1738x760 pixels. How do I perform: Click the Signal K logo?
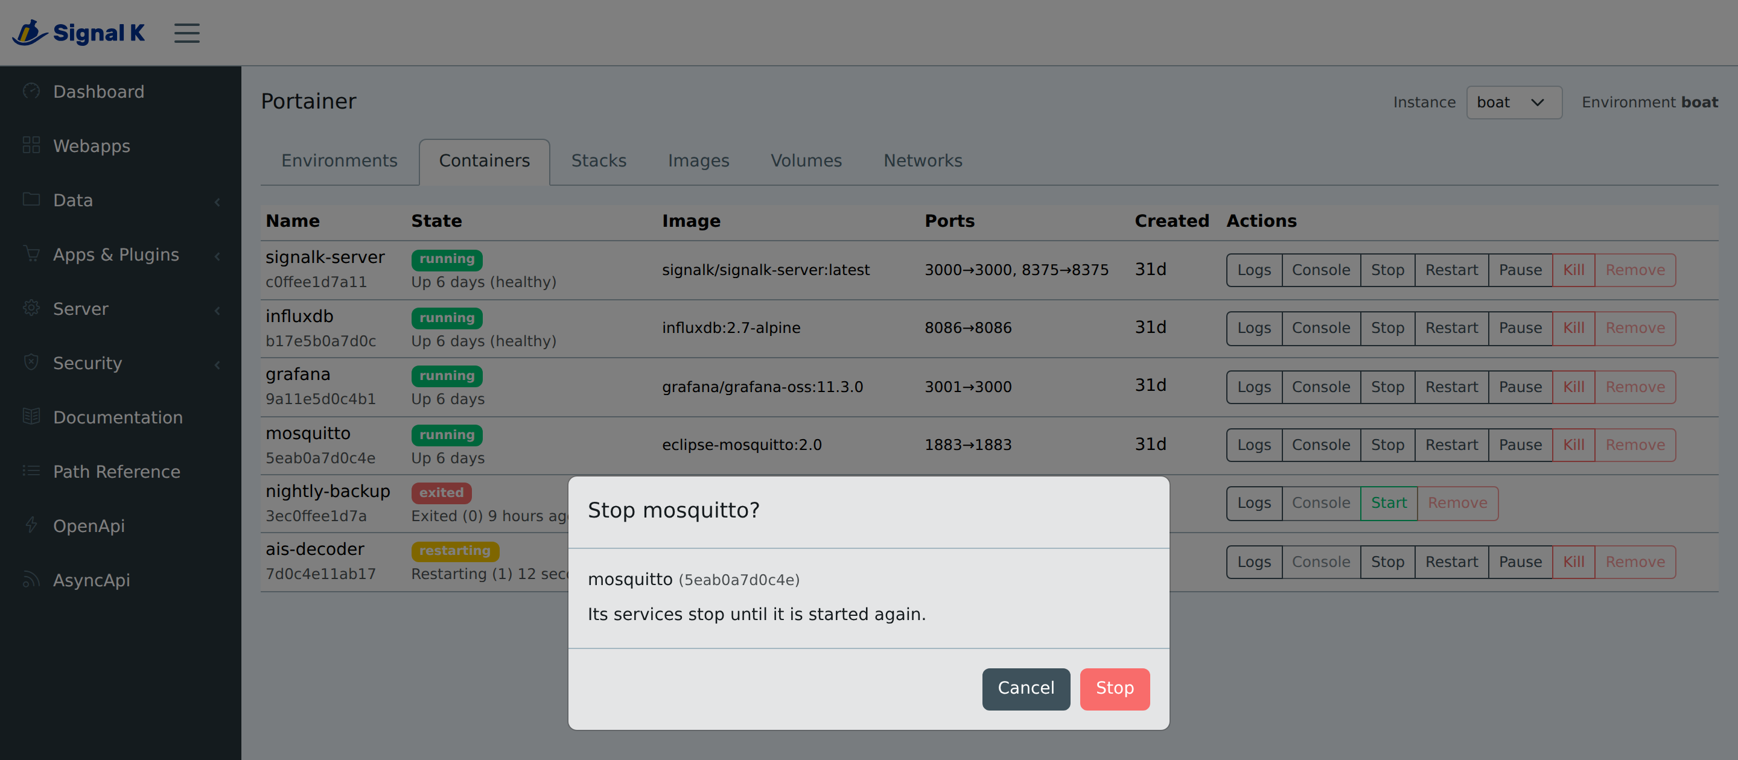tap(78, 33)
